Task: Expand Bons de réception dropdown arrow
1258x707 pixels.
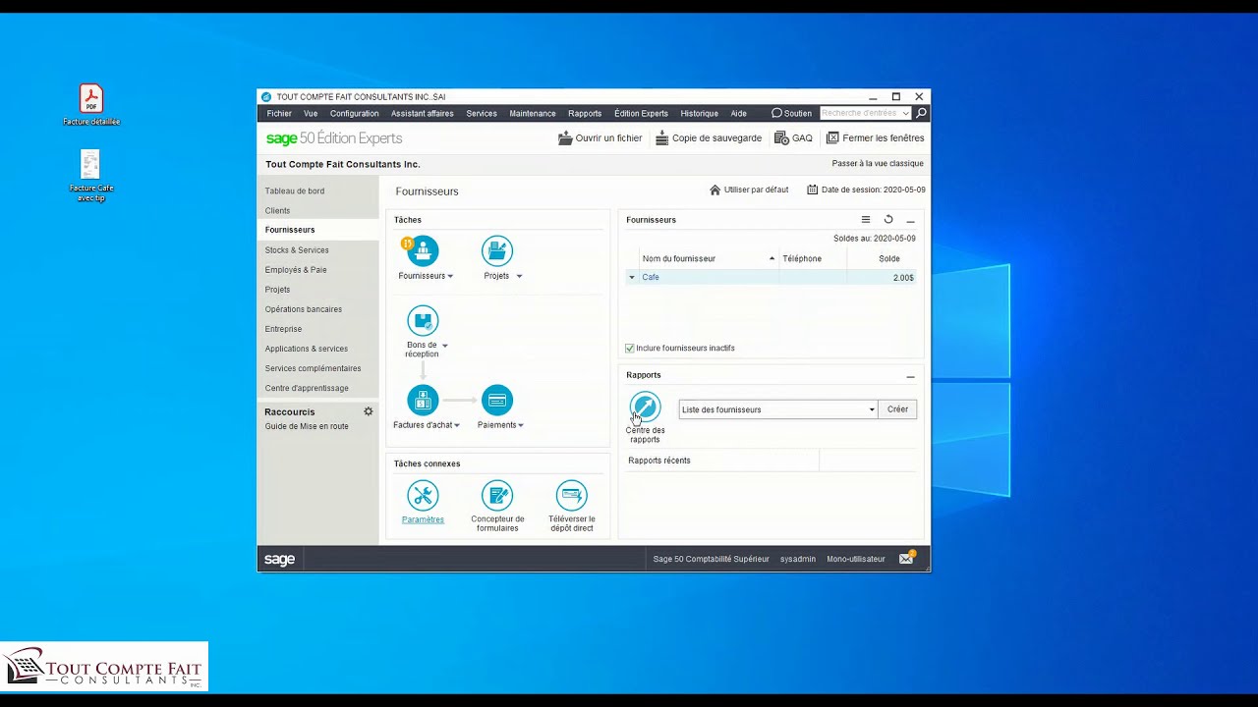Action: (444, 346)
